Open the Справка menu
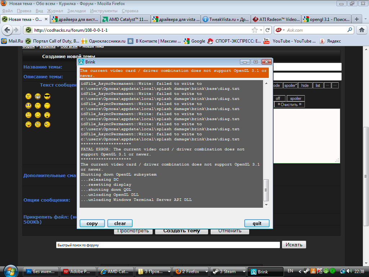Screen dimensions: 369x277 click(x=130, y=11)
